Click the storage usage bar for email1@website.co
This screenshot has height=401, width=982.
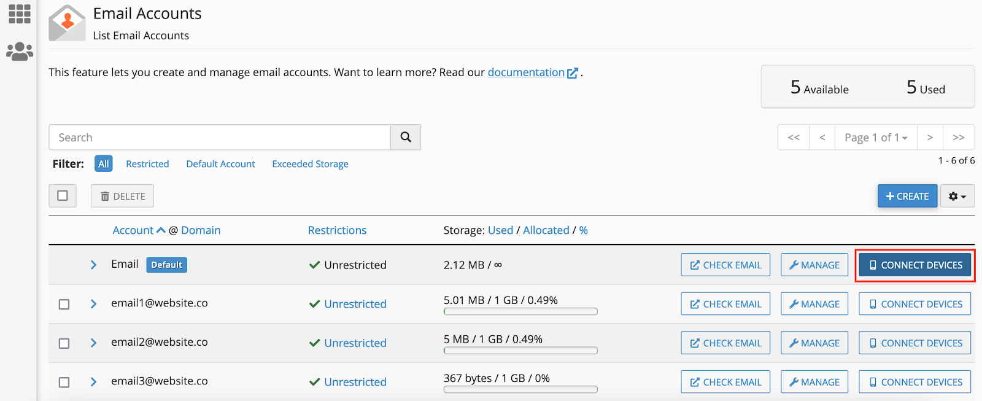coord(520,311)
